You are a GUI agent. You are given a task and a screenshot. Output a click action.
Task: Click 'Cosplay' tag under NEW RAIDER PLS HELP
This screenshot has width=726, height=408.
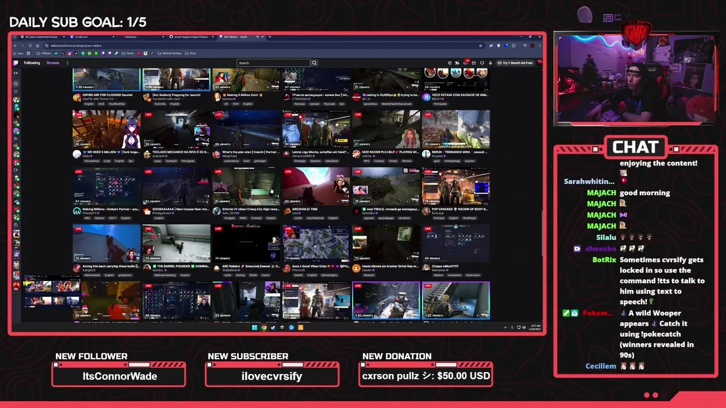coord(379,161)
